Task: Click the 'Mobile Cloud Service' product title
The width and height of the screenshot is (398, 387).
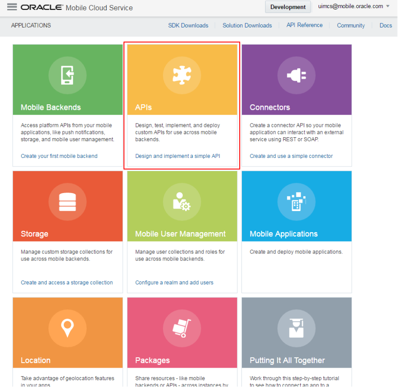Action: click(99, 8)
